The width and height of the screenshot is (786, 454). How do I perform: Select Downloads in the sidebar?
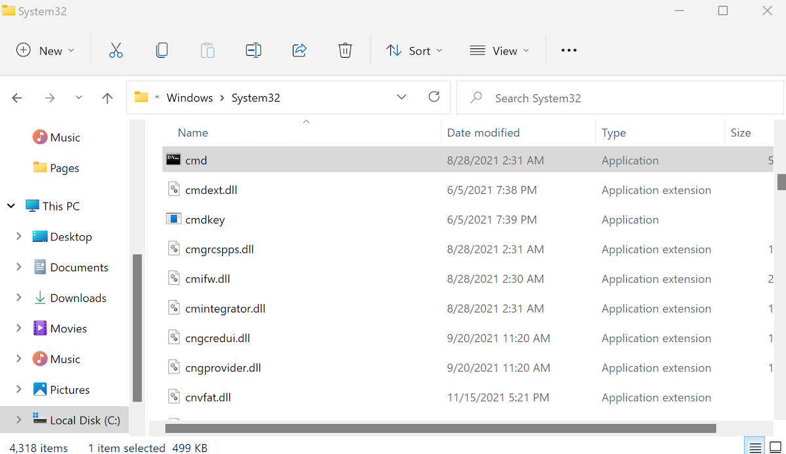[78, 297]
